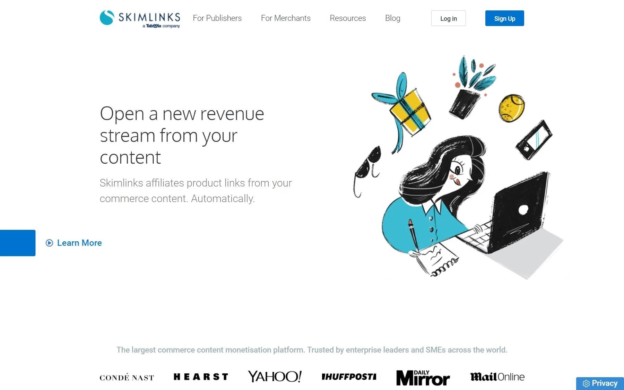Go to the Blog page
The width and height of the screenshot is (624, 390).
(393, 18)
